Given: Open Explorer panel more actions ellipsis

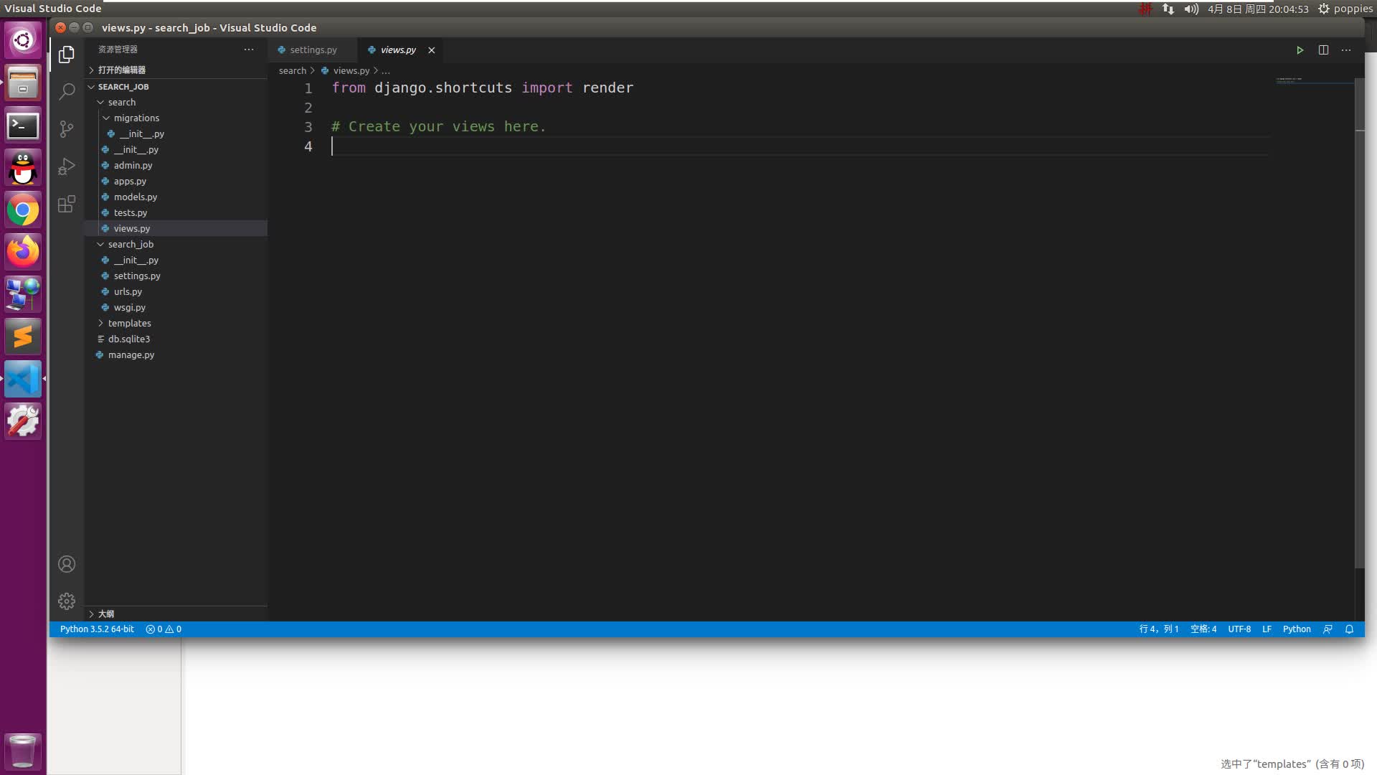Looking at the screenshot, I should tap(249, 50).
